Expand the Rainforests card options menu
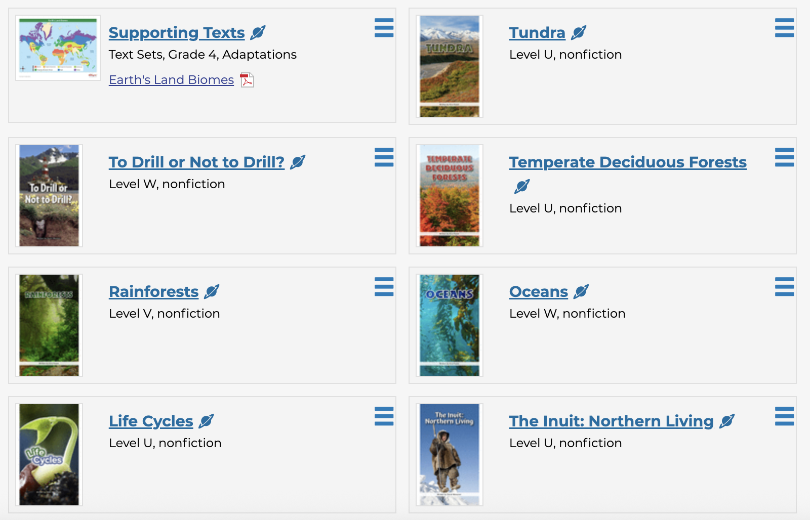 [384, 287]
